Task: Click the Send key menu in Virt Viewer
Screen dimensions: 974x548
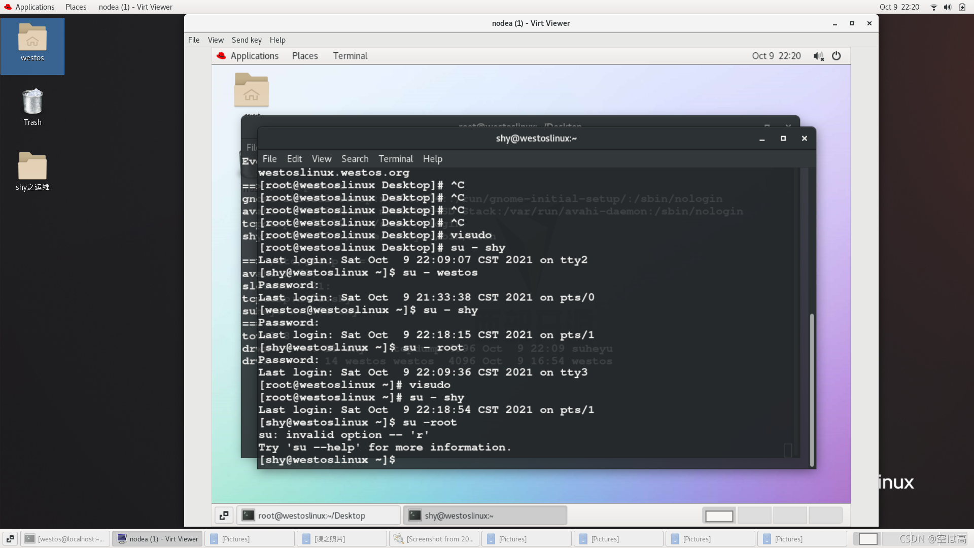Action: 246,39
